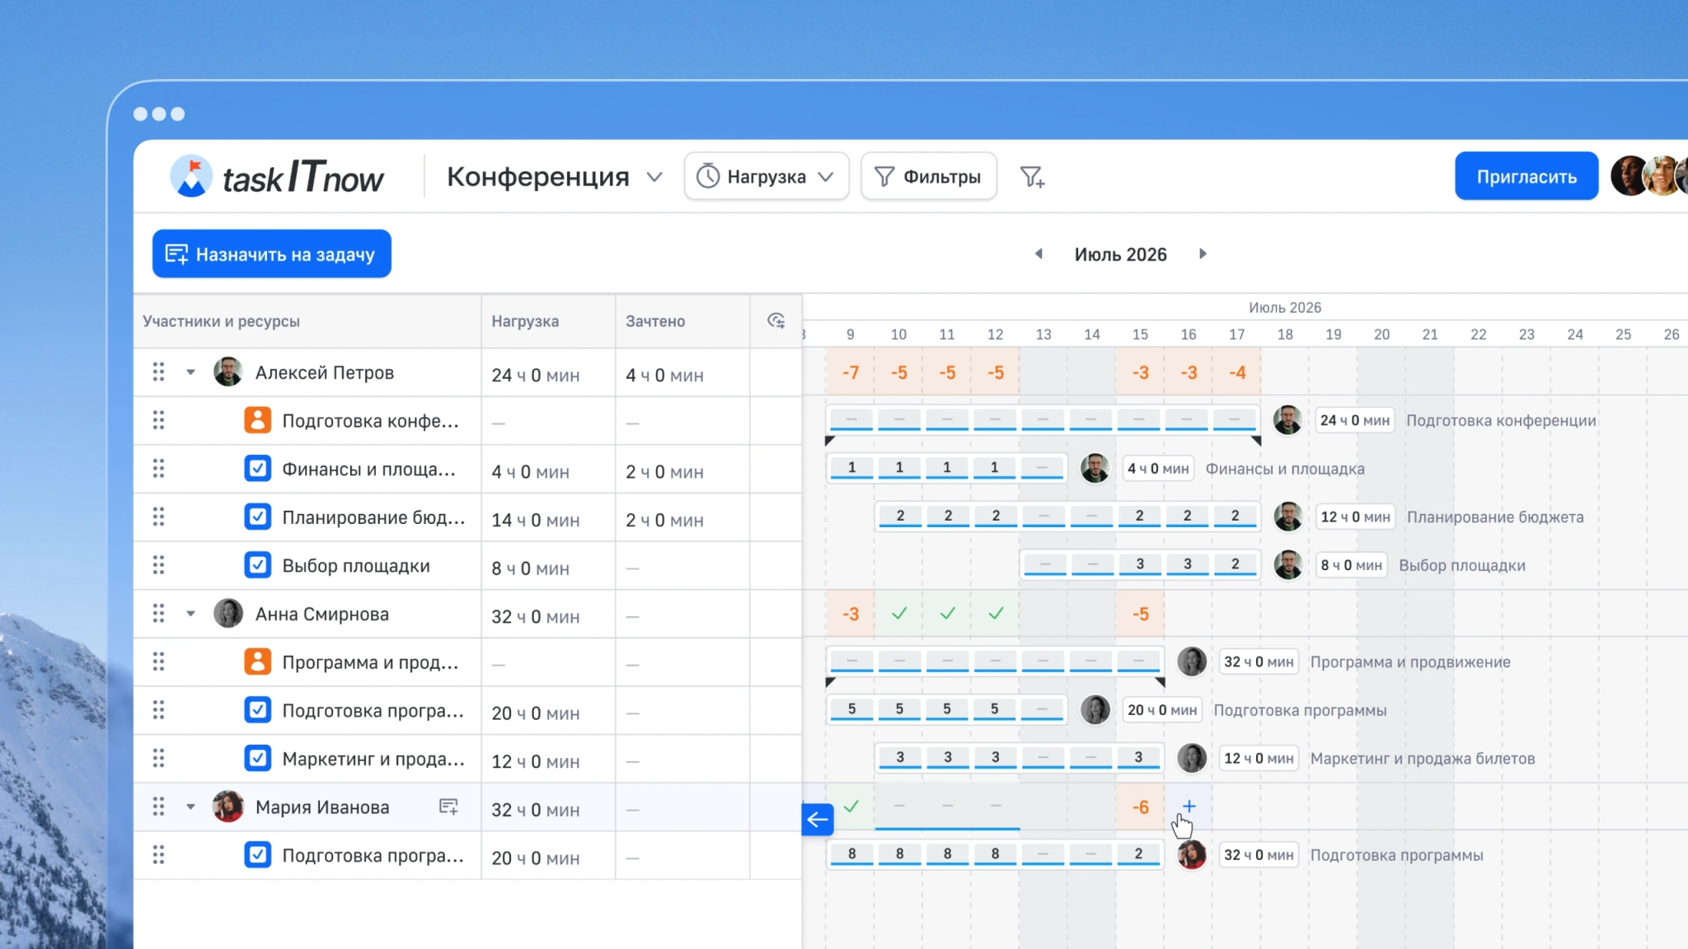Click avatar next to Маркетинг и продажа билетов bar
The width and height of the screenshot is (1688, 949).
(1191, 758)
